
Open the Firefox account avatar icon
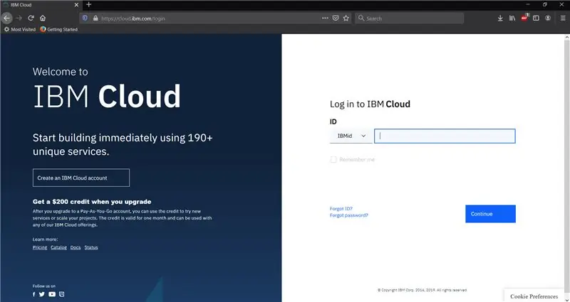click(548, 18)
